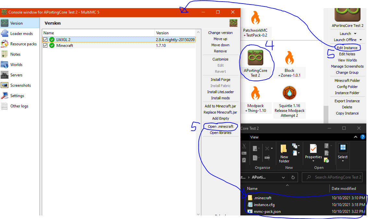This screenshot has height=219, width=368.
Task: Click Install Forge button
Action: tap(220, 80)
